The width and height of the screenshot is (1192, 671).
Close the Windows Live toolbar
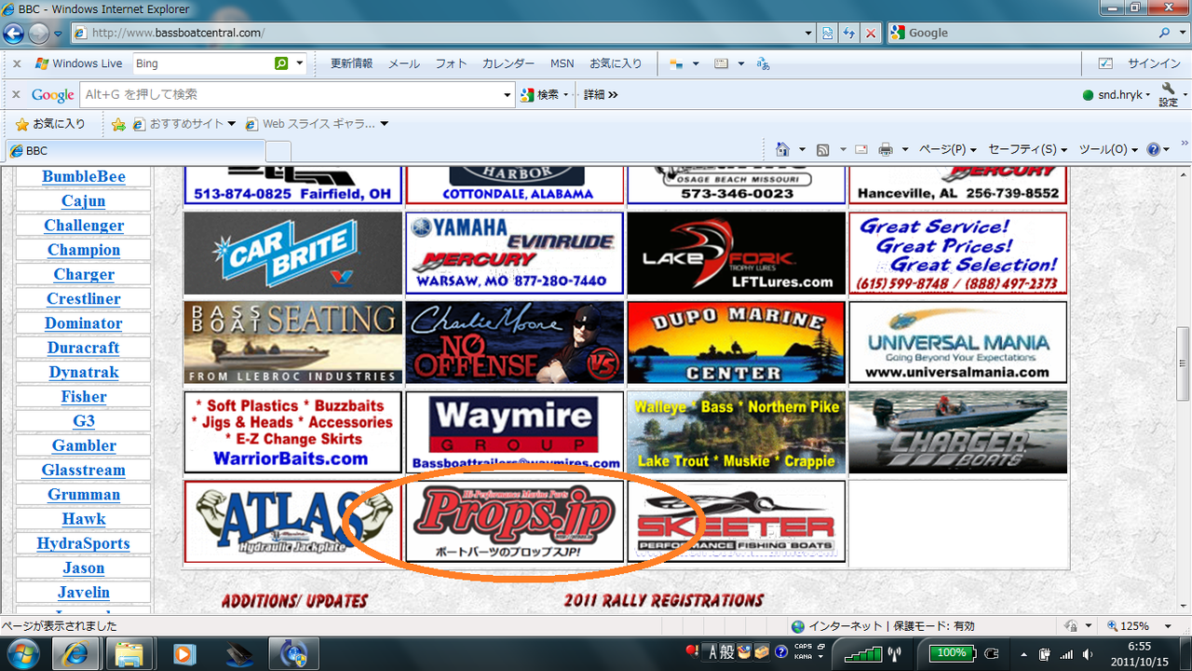(x=17, y=63)
